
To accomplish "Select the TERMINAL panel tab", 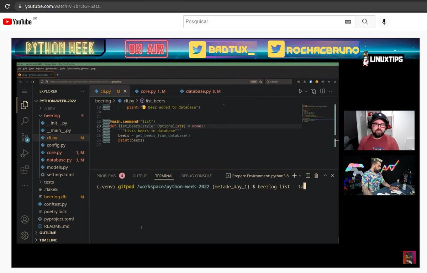I will tap(164, 176).
